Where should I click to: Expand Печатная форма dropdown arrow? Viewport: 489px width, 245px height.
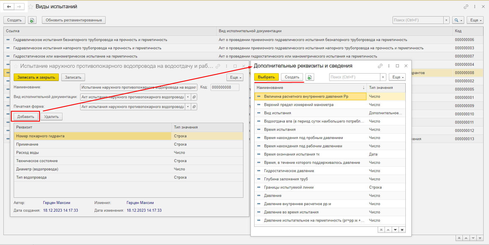188,107
